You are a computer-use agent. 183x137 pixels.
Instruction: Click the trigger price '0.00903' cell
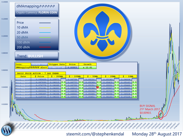point(72,67)
